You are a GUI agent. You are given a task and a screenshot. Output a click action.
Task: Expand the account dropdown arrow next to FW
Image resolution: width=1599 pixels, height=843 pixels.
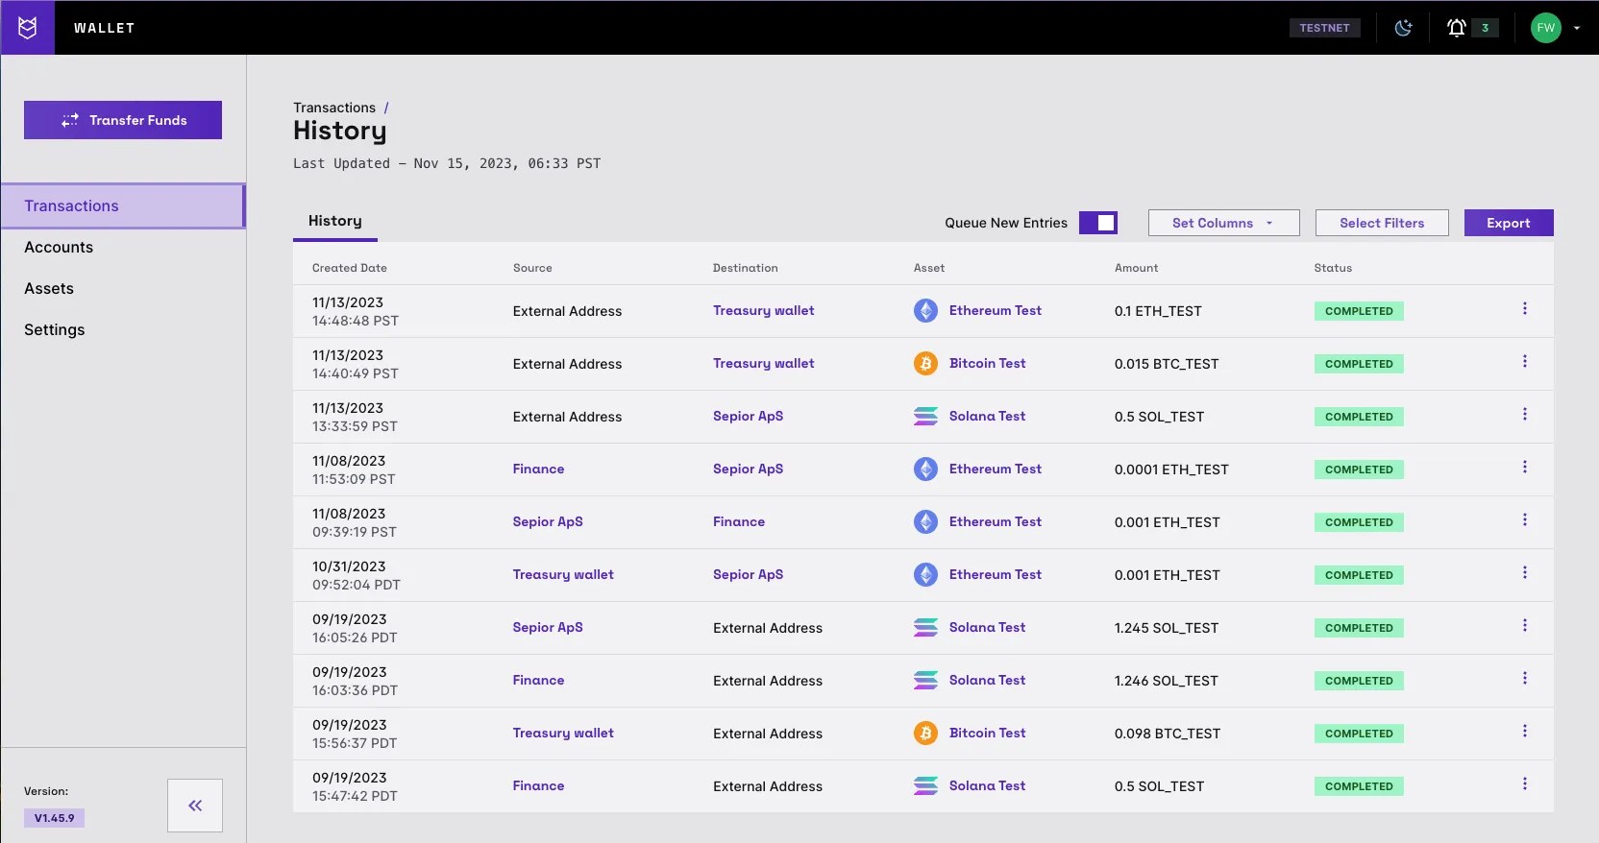coord(1577,28)
